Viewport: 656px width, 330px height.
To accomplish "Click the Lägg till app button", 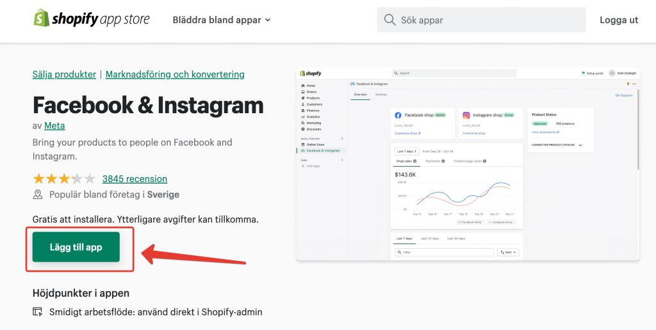I will (x=76, y=247).
